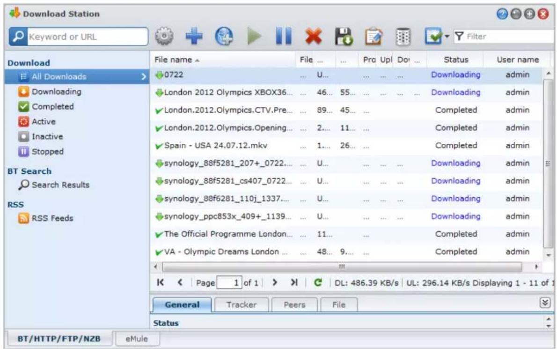The width and height of the screenshot is (557, 349).
Task: Open the clipboard edit task icon
Action: pyautogui.click(x=374, y=36)
